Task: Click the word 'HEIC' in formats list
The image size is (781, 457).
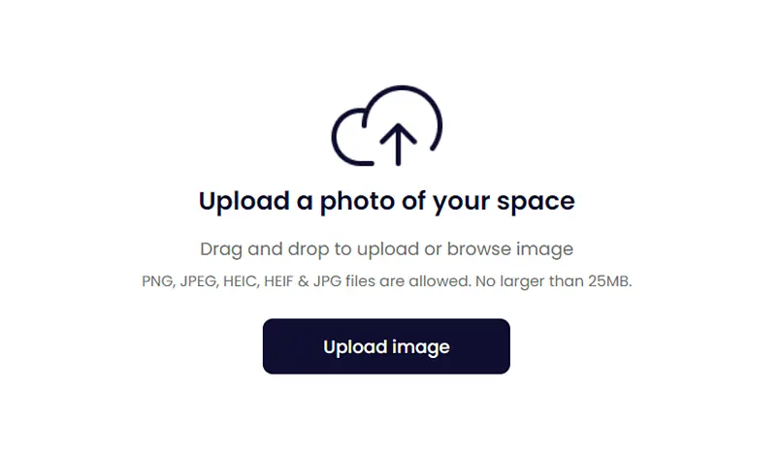Action: point(241,281)
